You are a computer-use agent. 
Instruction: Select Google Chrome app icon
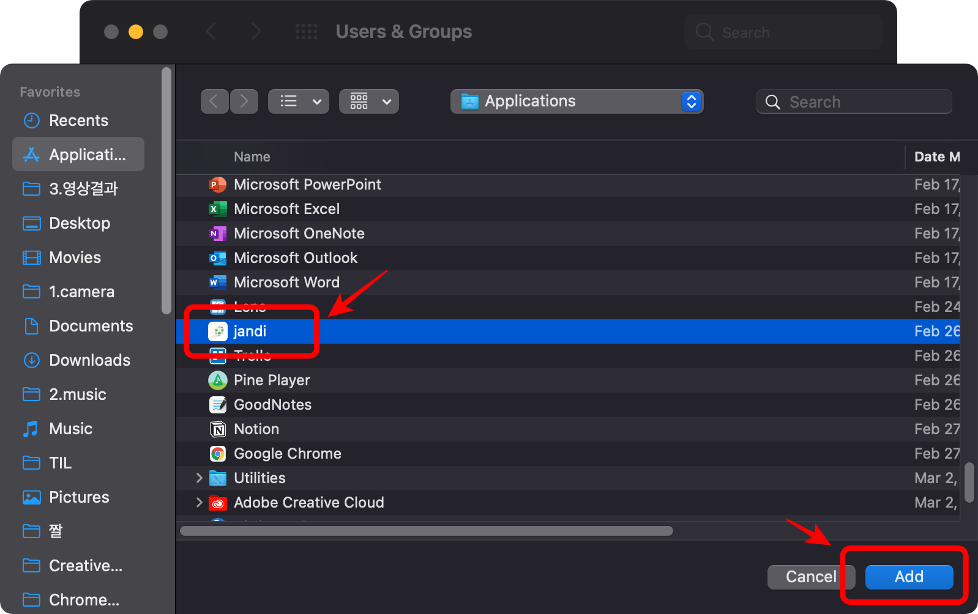[x=217, y=454]
